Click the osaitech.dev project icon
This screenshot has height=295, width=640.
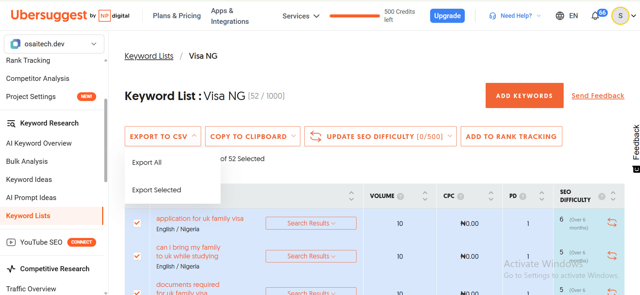point(15,44)
